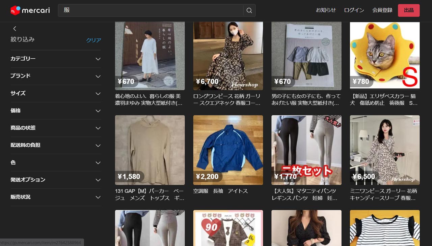This screenshot has height=246, width=432.
Task: Click the red 出品 button
Action: [409, 10]
